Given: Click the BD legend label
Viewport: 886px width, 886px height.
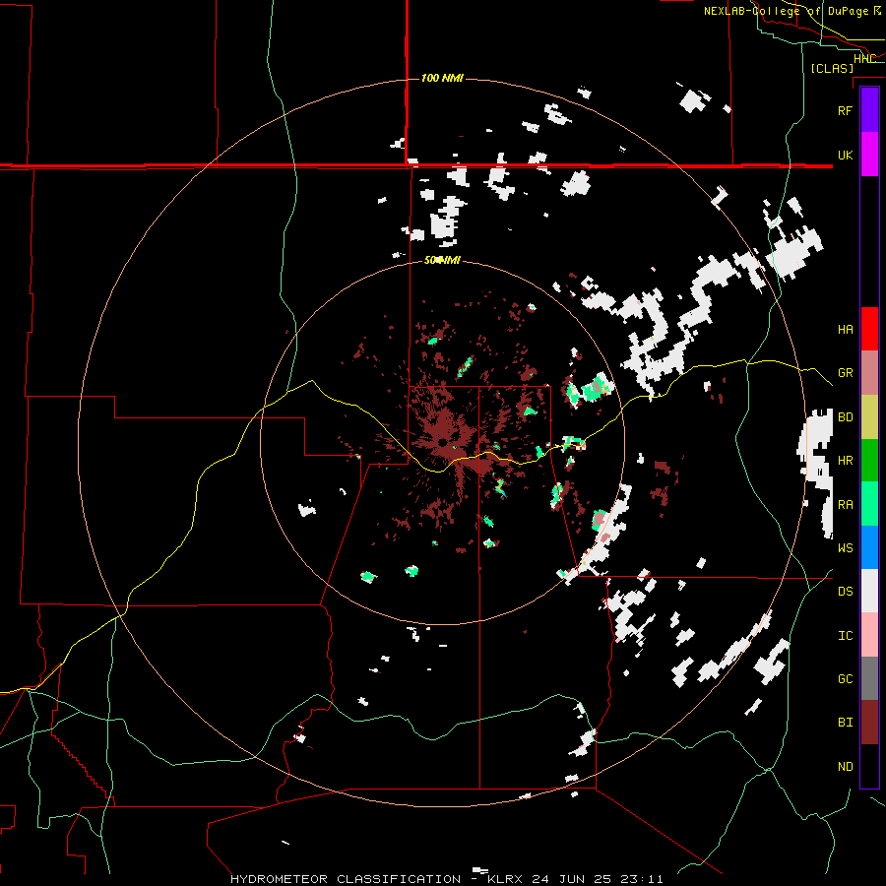Looking at the screenshot, I should coord(846,417).
